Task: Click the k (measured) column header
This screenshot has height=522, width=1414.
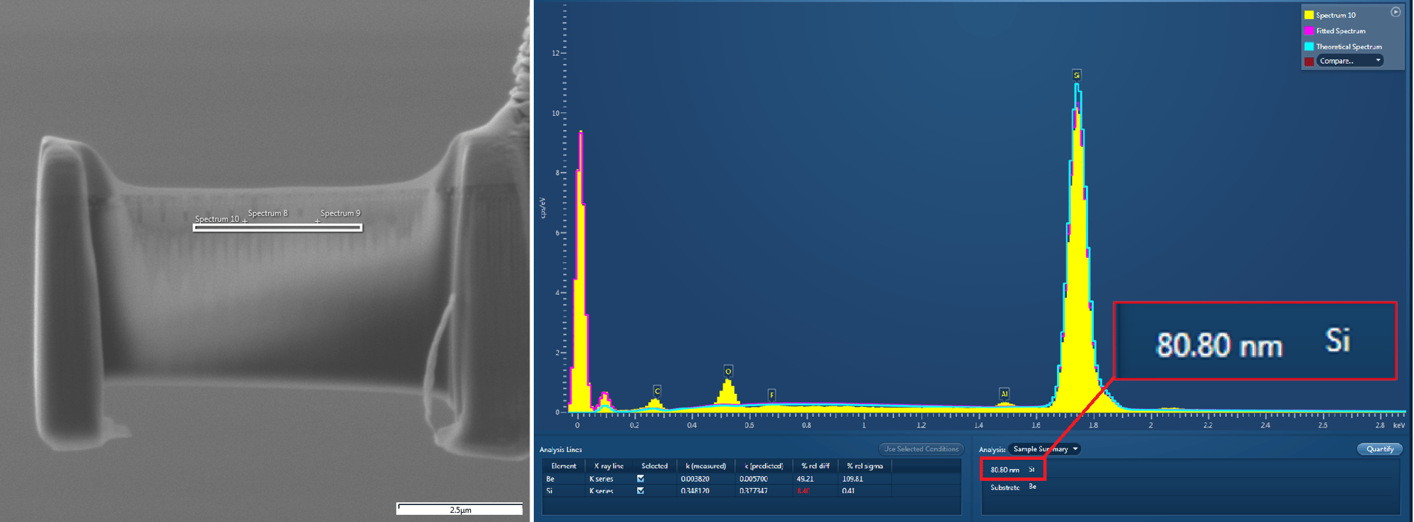Action: pos(706,466)
